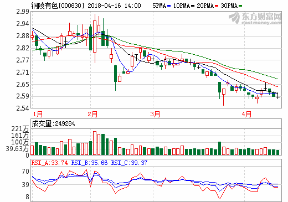Click the 2.54 price axis label
288x202 pixels.
point(23,108)
